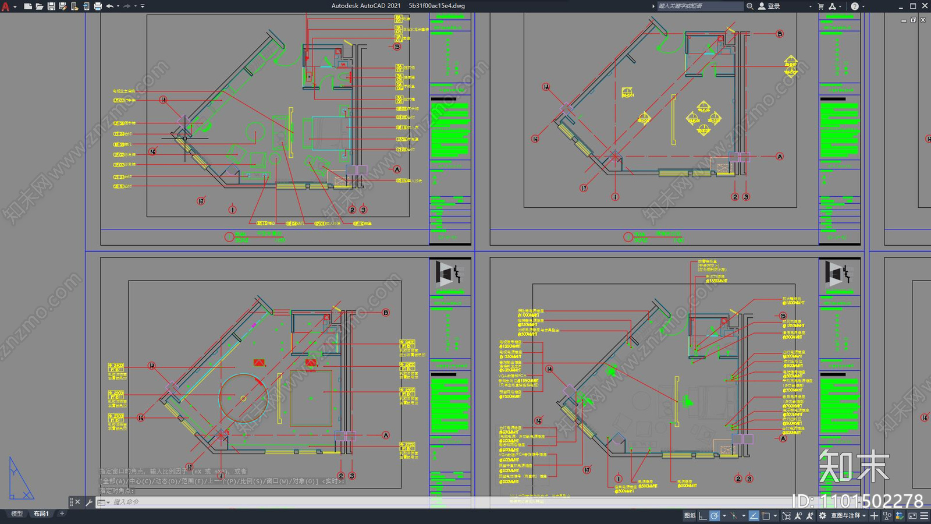
Task: Click the Save As icon
Action: coord(63,6)
